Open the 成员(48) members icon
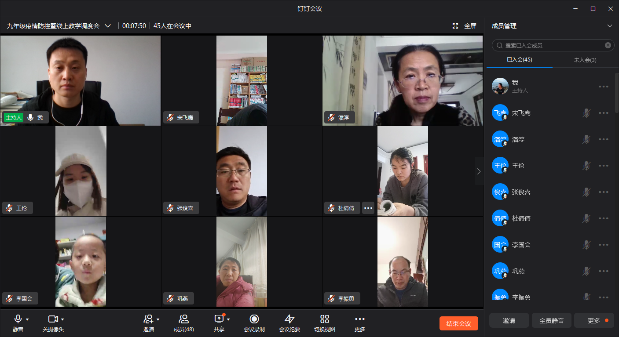This screenshot has height=337, width=619. click(183, 319)
